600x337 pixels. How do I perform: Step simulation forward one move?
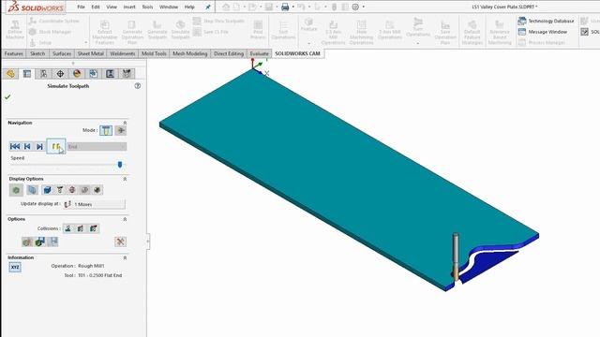coord(39,146)
